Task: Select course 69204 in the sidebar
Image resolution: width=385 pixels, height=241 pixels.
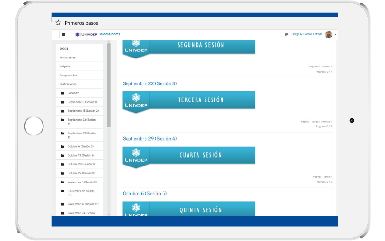Action: [79, 49]
